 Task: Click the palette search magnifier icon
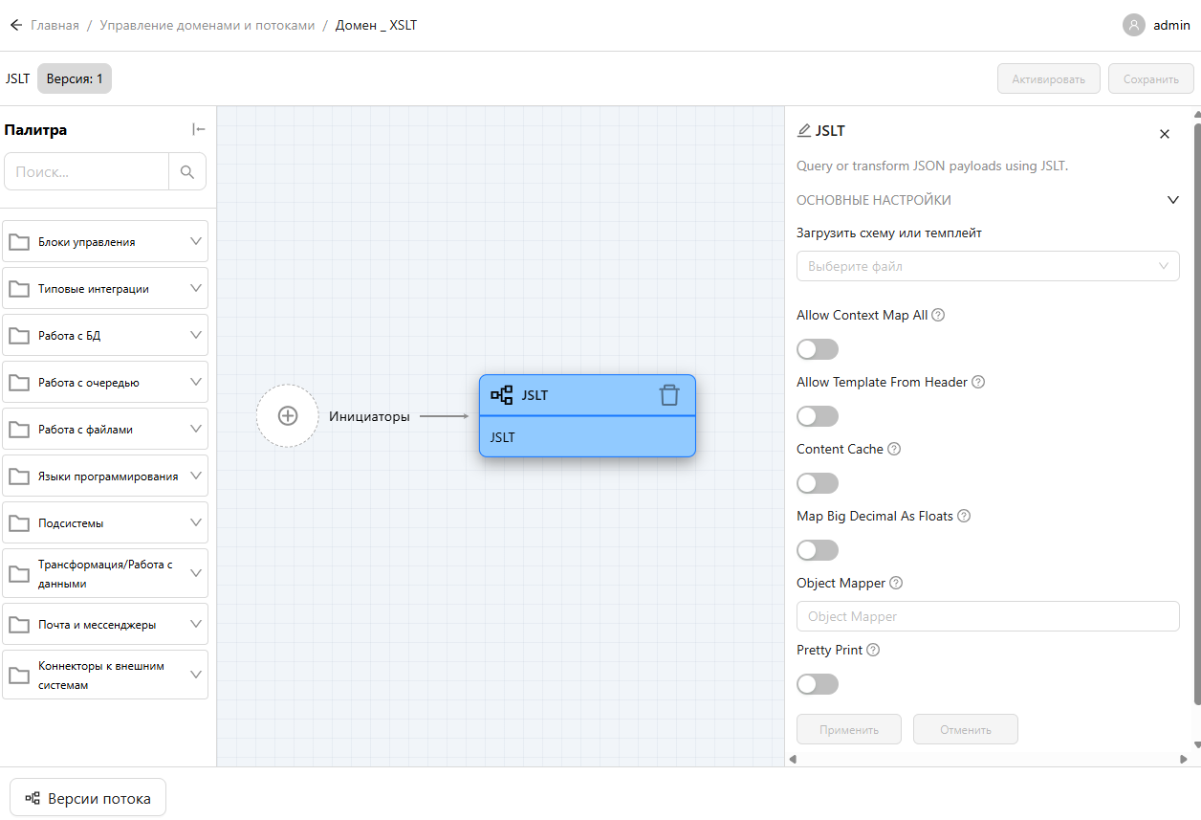pos(186,172)
